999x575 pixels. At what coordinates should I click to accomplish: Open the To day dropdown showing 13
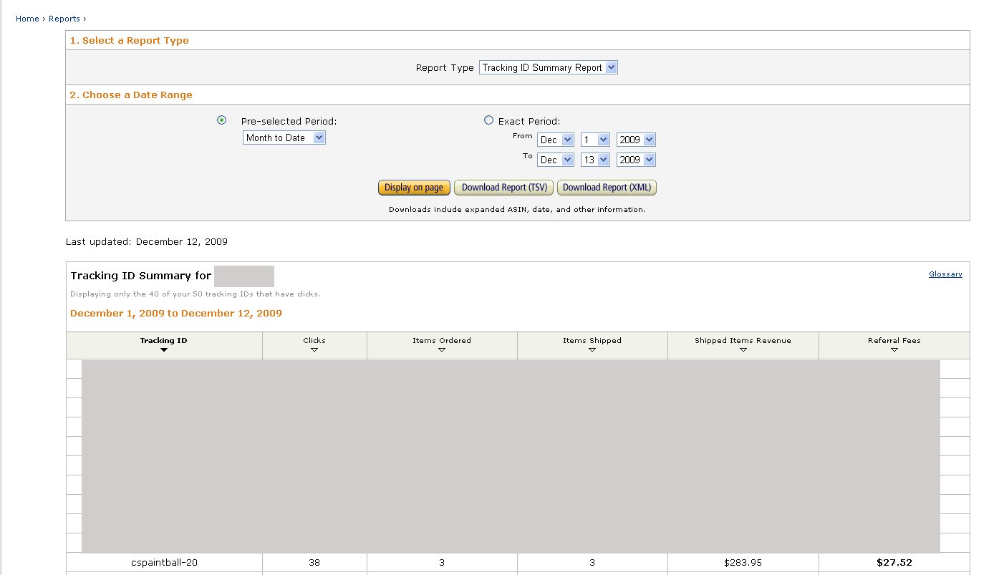coord(595,160)
